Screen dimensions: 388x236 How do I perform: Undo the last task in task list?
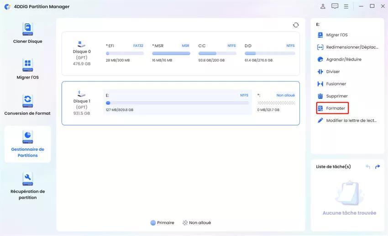tap(368, 167)
